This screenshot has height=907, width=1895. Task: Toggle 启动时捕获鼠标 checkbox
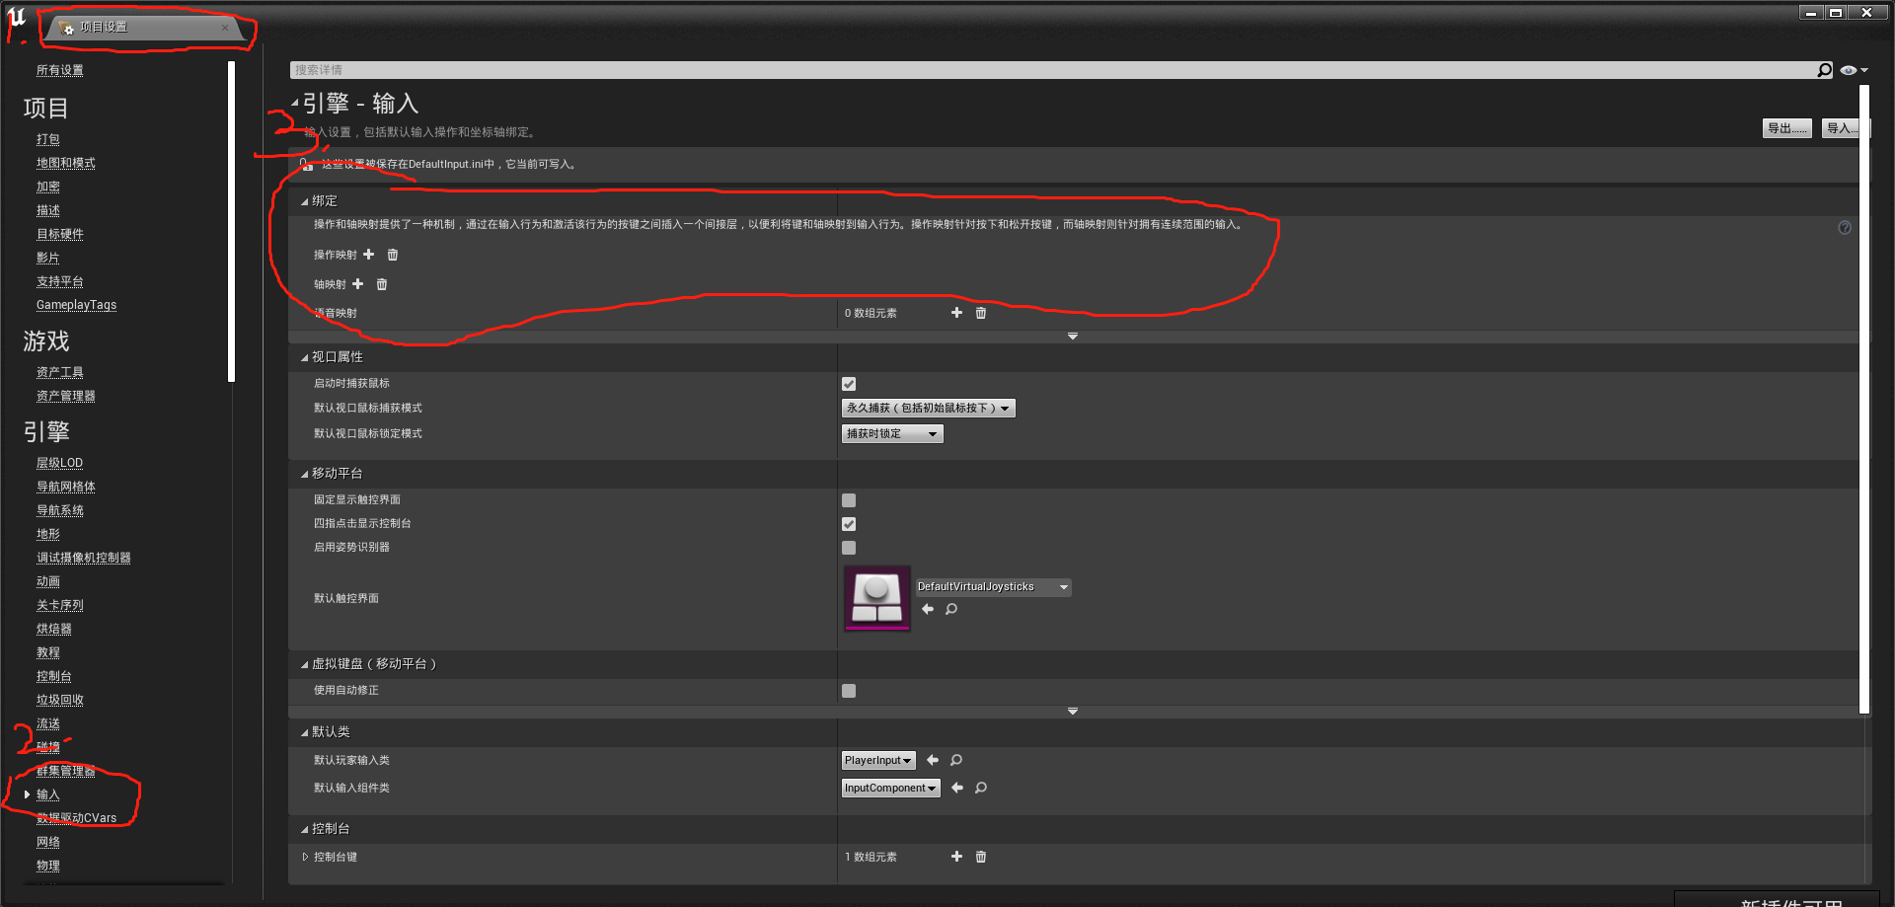coord(849,384)
